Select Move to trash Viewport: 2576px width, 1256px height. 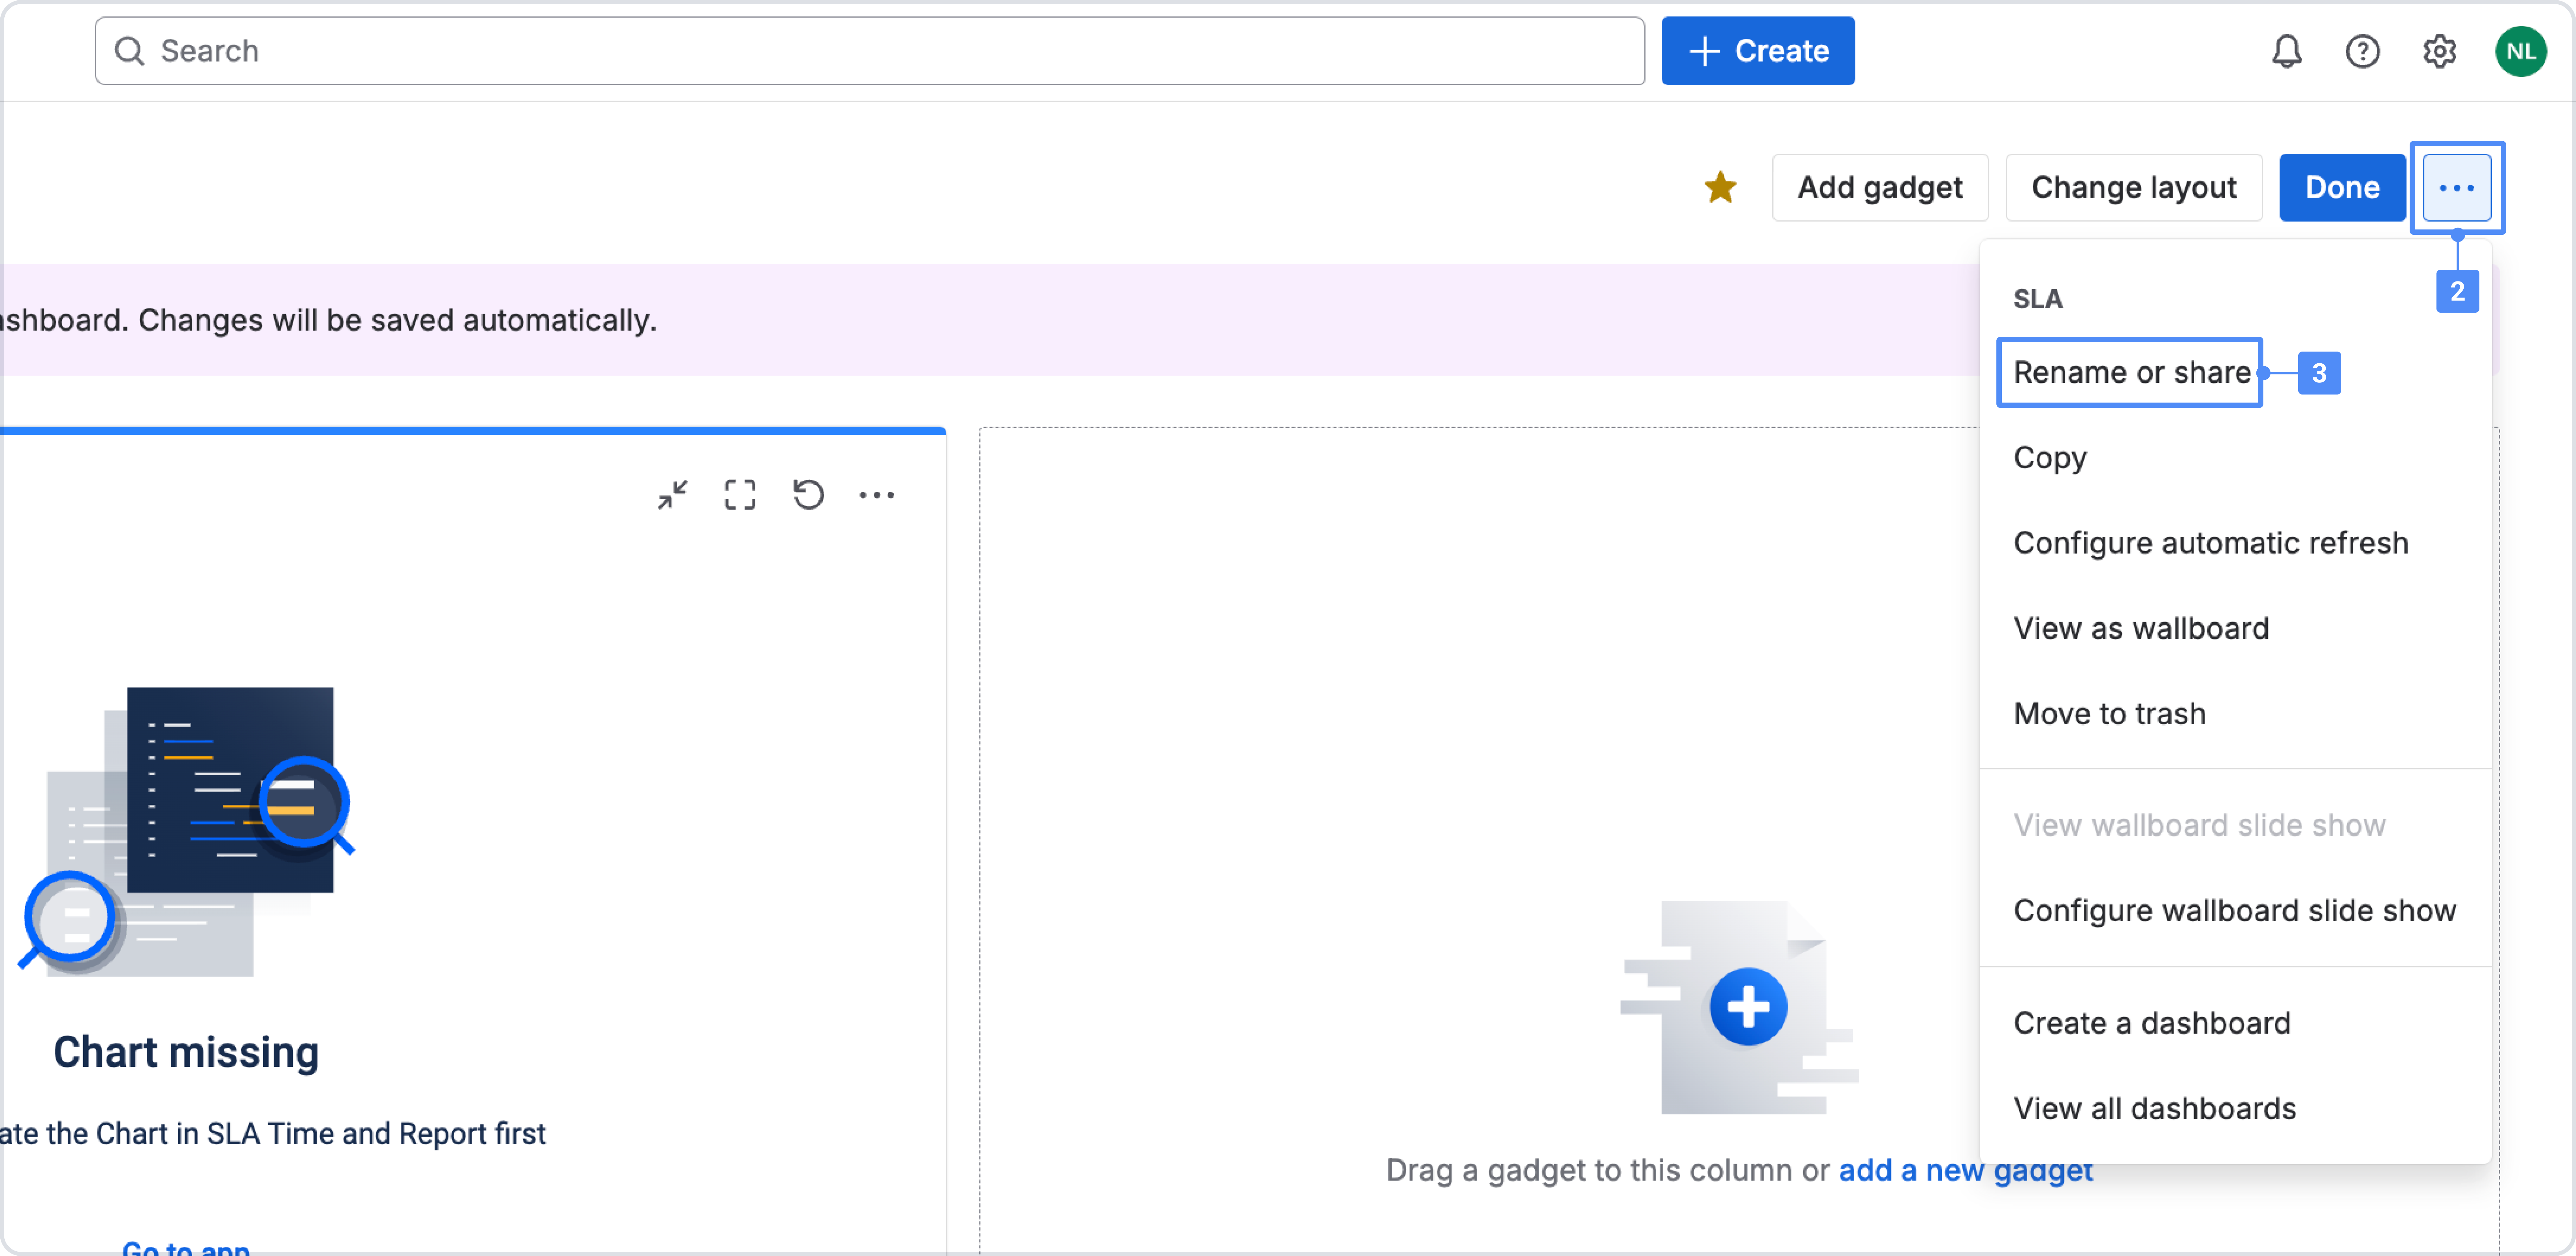coord(2109,713)
